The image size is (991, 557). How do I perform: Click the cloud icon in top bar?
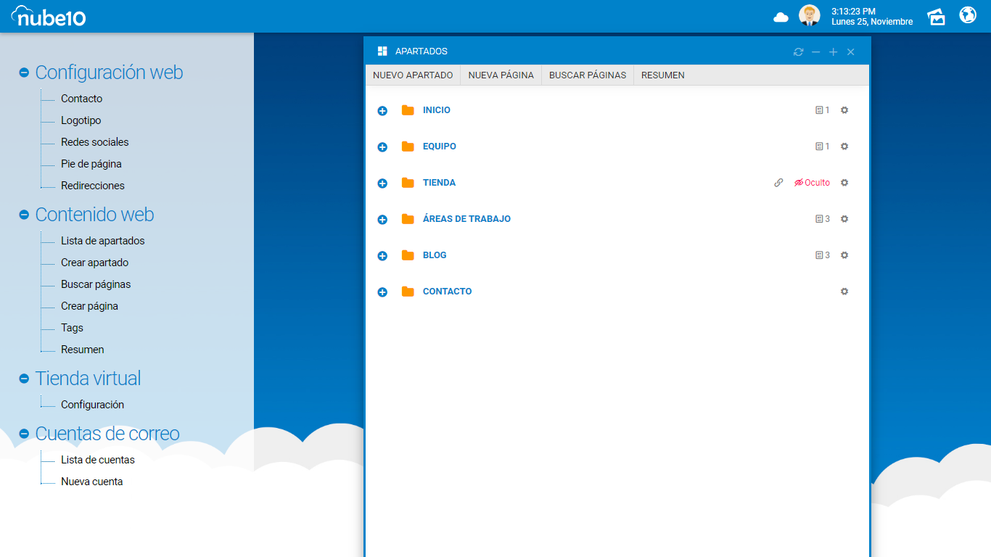(781, 17)
